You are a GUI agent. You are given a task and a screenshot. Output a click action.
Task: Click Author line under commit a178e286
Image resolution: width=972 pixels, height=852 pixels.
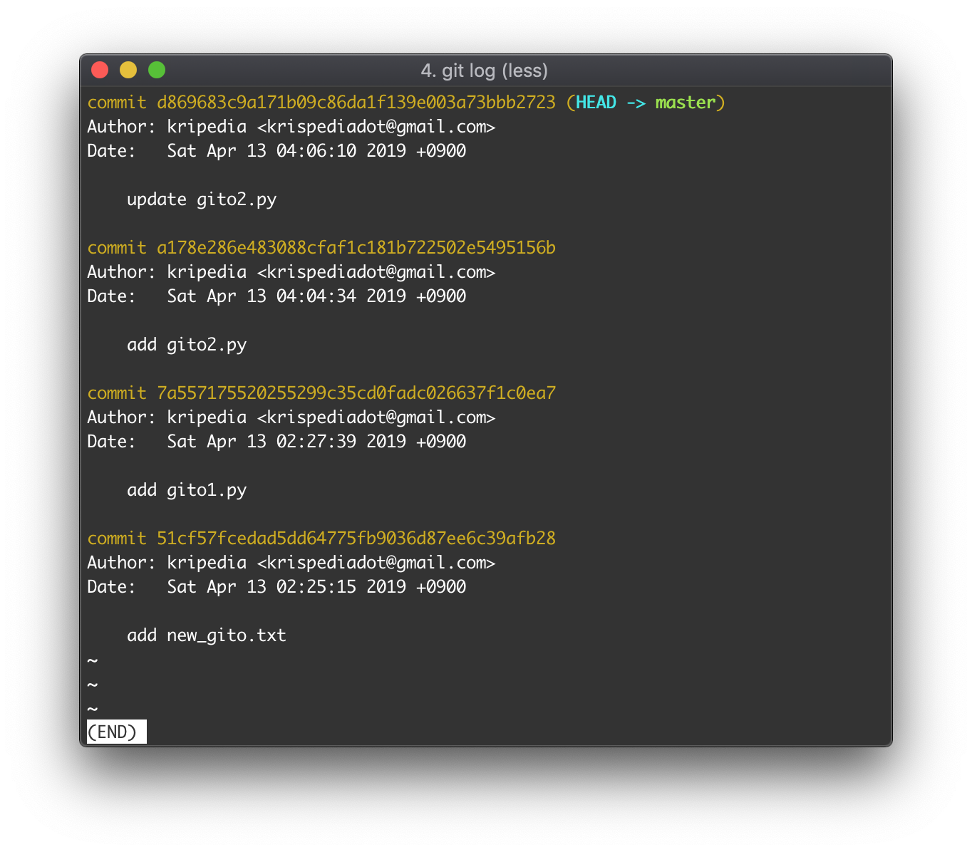[x=291, y=272]
